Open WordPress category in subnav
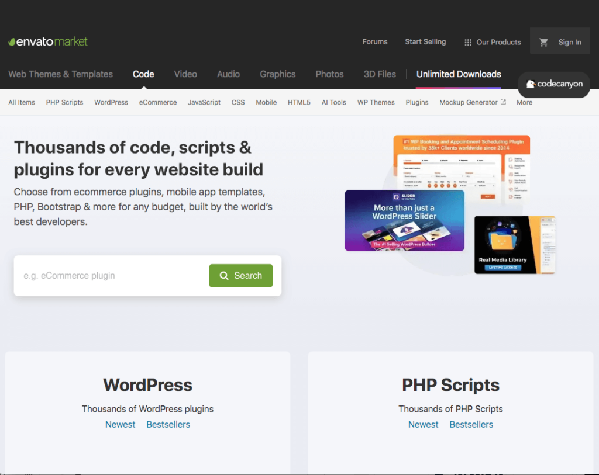 pyautogui.click(x=111, y=102)
